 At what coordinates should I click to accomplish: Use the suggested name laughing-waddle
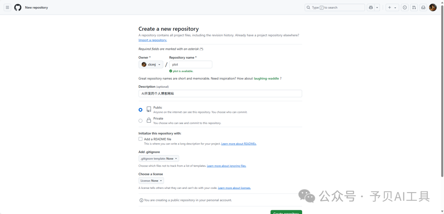pos(266,78)
